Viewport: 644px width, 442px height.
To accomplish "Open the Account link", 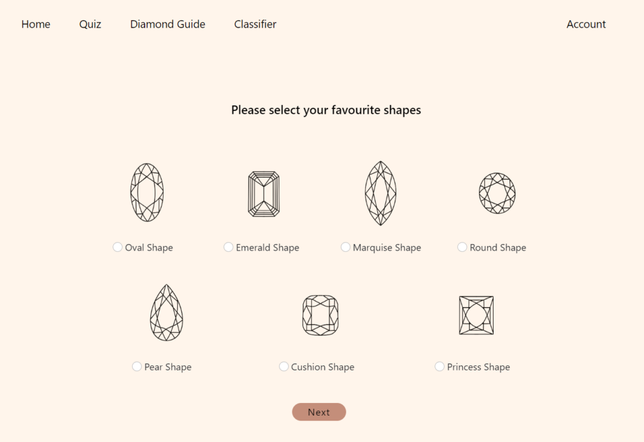I will 586,24.
